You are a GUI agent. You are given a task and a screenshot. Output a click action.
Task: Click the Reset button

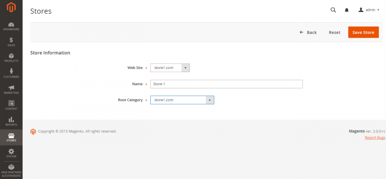pos(335,33)
